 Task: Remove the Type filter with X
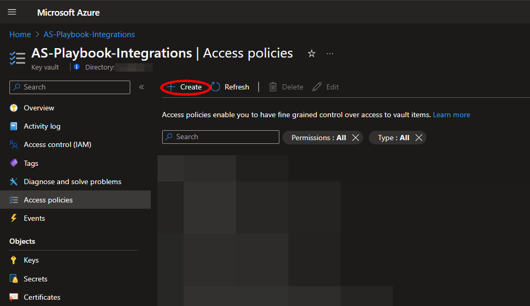coord(419,138)
